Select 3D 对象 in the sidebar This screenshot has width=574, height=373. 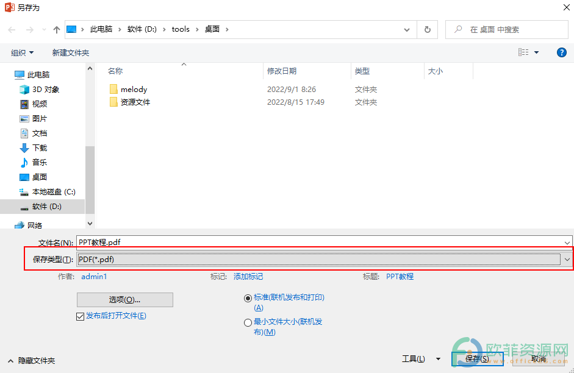[x=39, y=89]
